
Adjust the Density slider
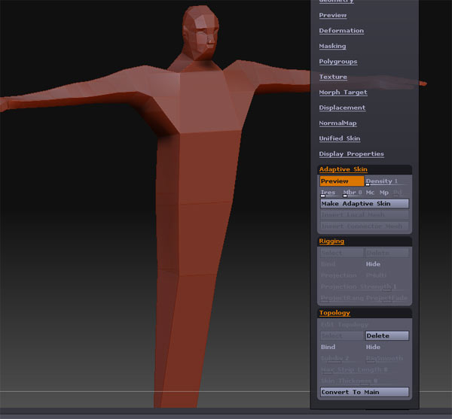pos(387,181)
